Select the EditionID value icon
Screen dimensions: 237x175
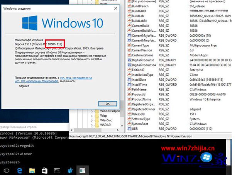[x=129, y=70]
